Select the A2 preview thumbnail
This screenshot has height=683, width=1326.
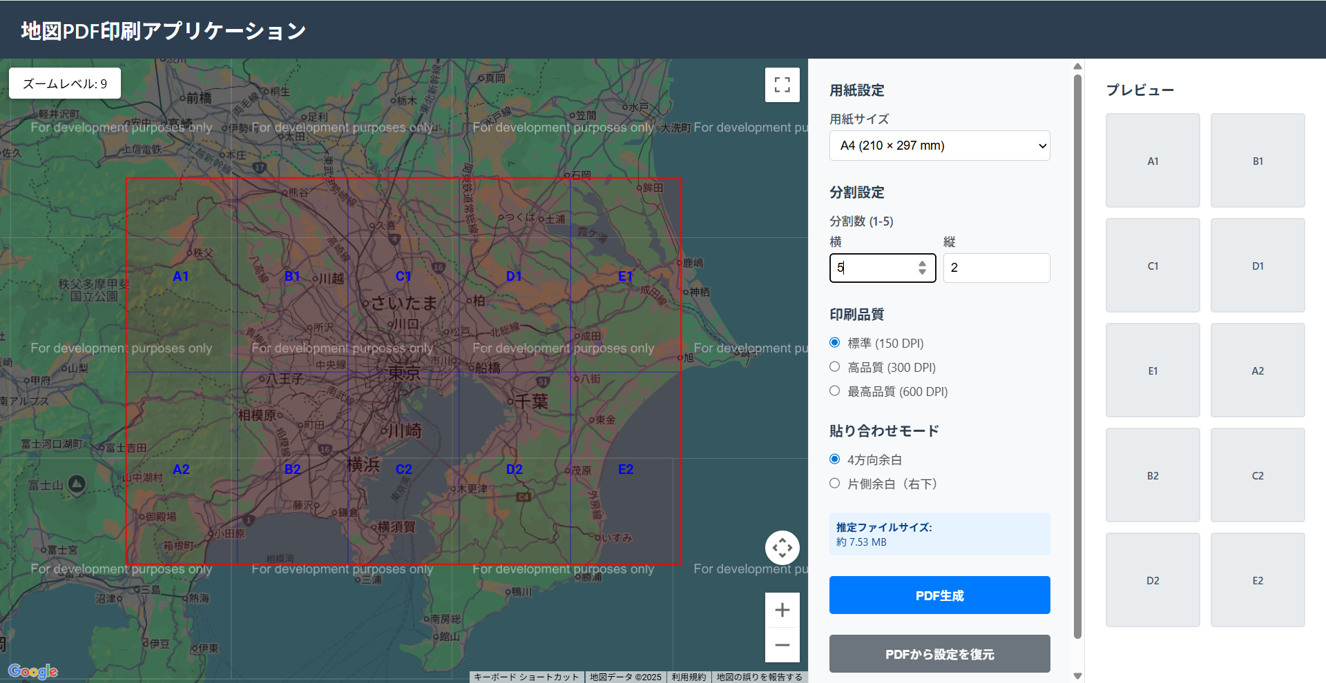point(1258,370)
